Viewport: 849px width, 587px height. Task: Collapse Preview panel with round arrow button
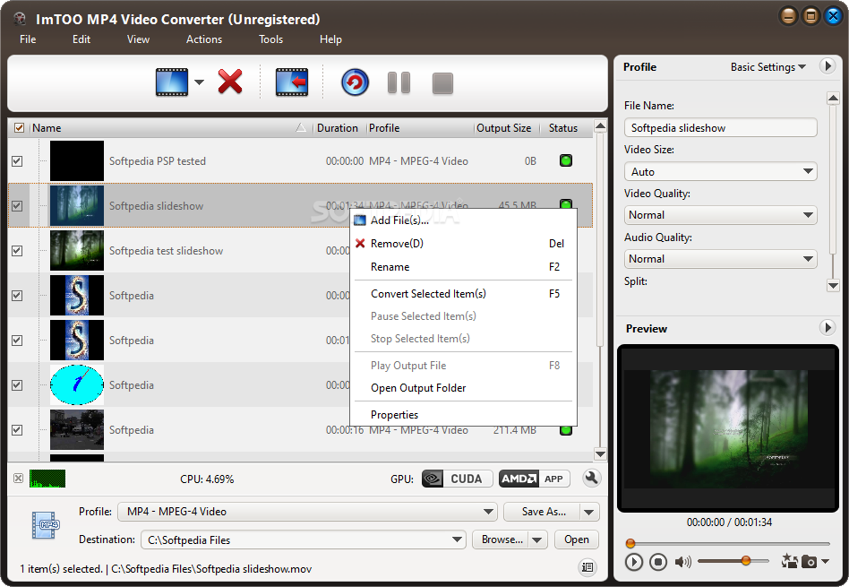coord(827,327)
